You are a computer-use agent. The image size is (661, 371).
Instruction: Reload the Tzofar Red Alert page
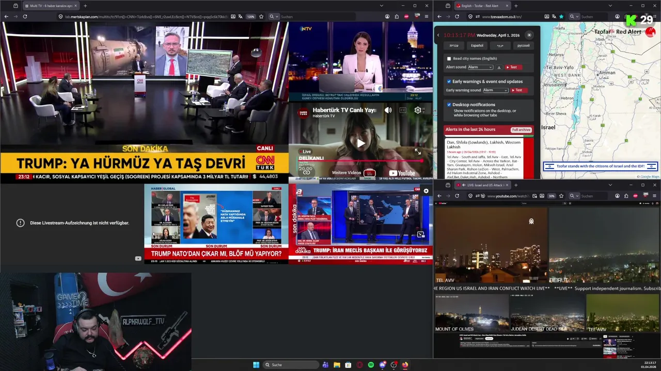[457, 16]
